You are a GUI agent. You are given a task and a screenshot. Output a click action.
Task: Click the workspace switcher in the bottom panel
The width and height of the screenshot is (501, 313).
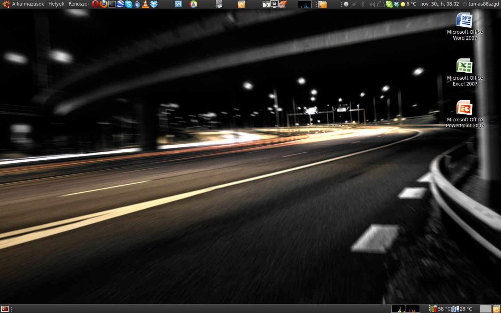click(x=485, y=309)
